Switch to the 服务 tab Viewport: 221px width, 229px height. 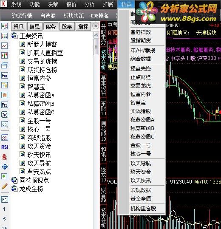(51, 26)
